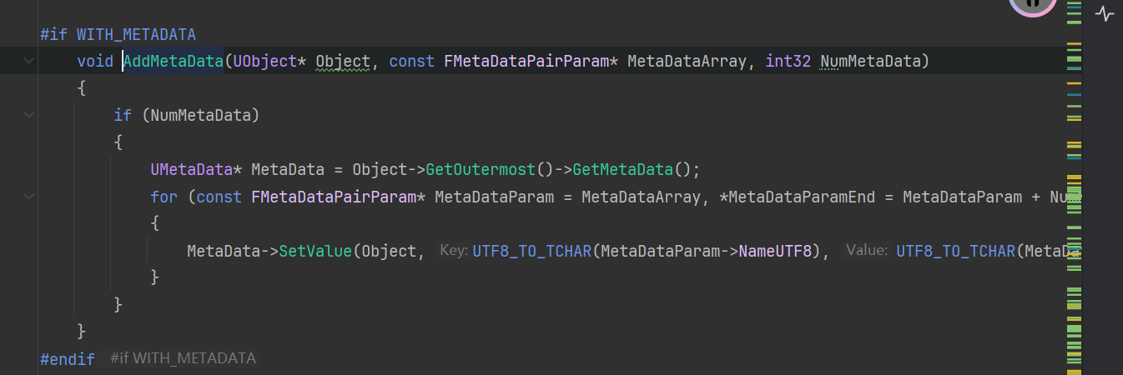1123x375 pixels.
Task: Click the first UTF8_TO_TCHAR macro
Action: 532,250
